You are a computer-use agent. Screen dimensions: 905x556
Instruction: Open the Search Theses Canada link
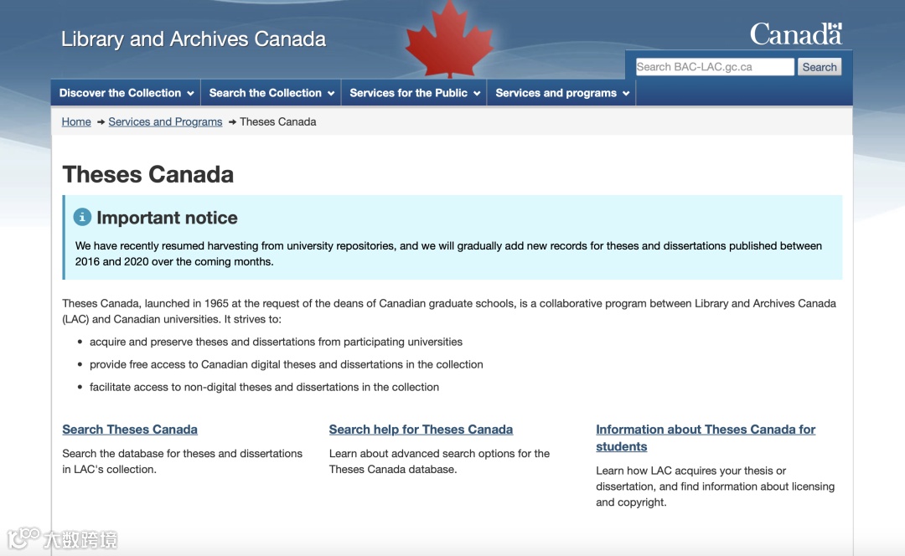[130, 429]
